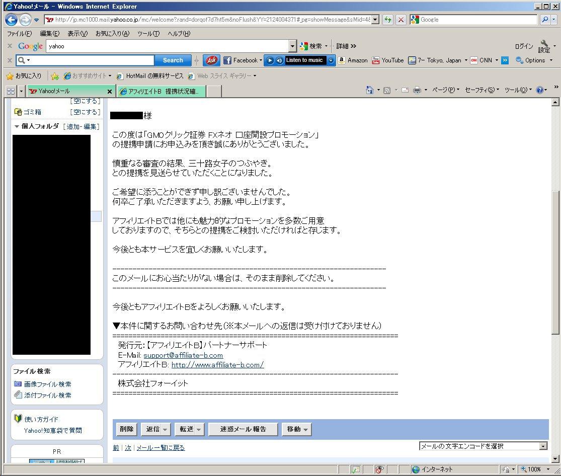Open the support@affiliate-b.com email link
Viewport: 561px width, 476px height.
183,355
